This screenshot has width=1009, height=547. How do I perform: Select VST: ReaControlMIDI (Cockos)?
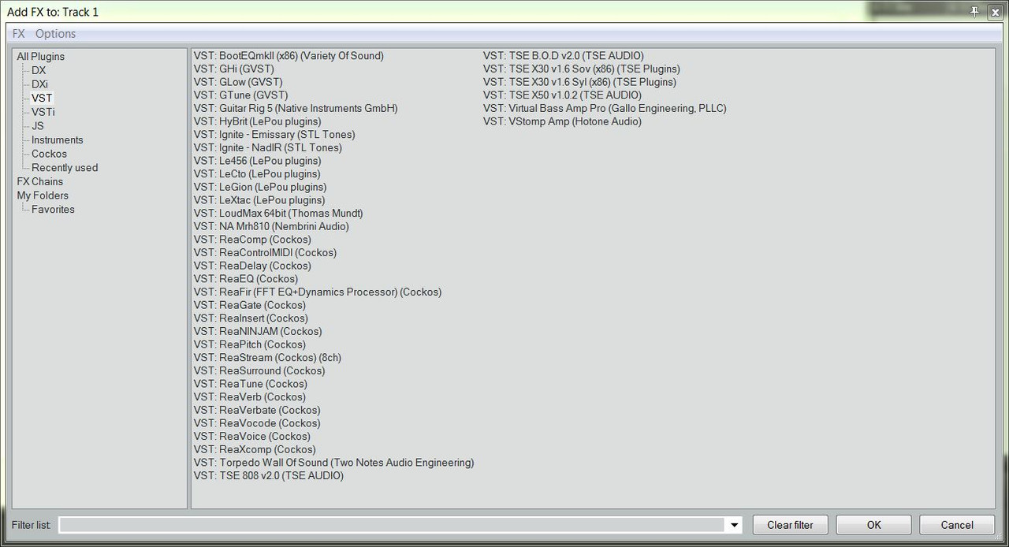265,253
